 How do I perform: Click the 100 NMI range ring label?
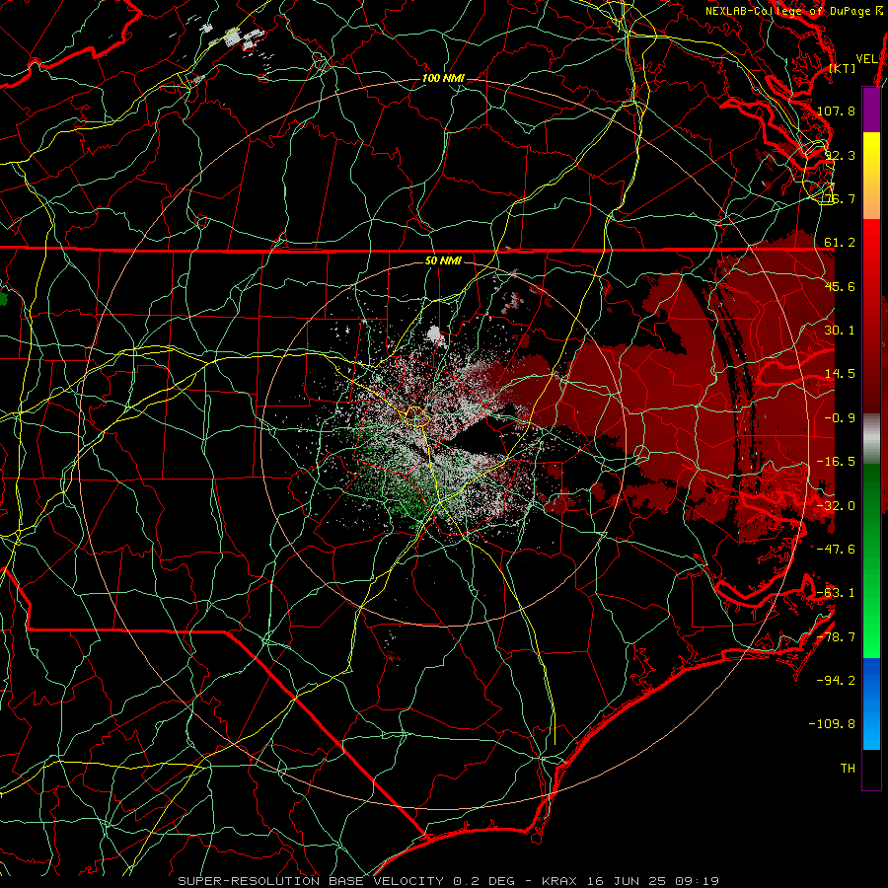click(443, 78)
